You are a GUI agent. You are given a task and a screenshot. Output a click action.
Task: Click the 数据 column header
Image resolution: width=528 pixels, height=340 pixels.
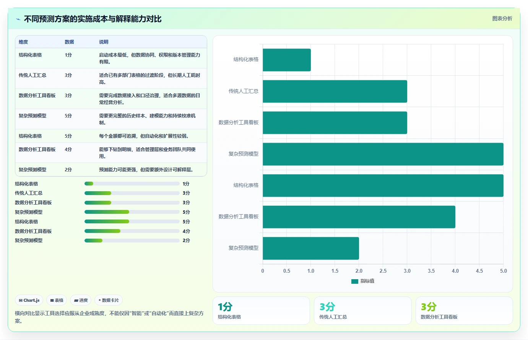[69, 42]
